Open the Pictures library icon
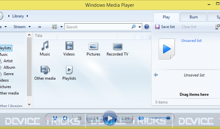This screenshot has width=220, height=129. (x=93, y=46)
